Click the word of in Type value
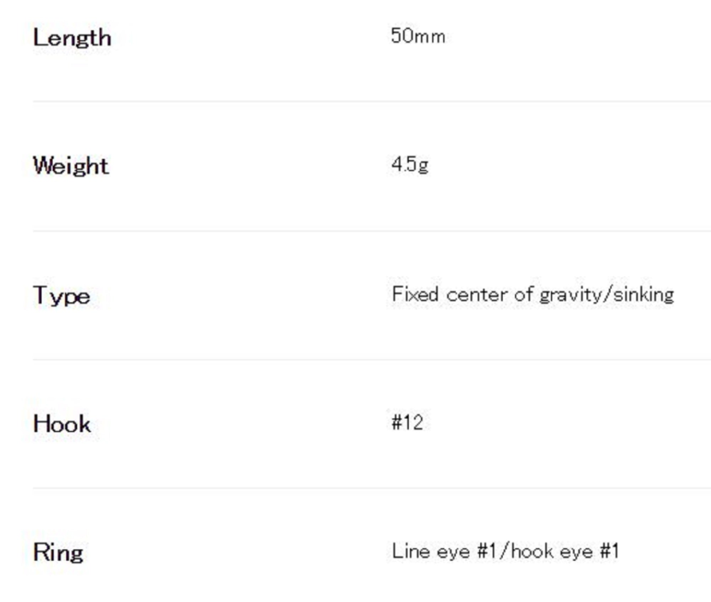 (523, 294)
